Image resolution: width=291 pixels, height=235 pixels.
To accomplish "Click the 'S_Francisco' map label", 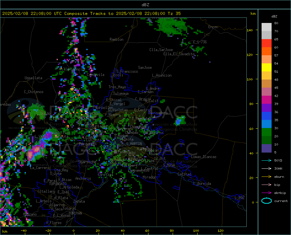I will pos(127,71).
